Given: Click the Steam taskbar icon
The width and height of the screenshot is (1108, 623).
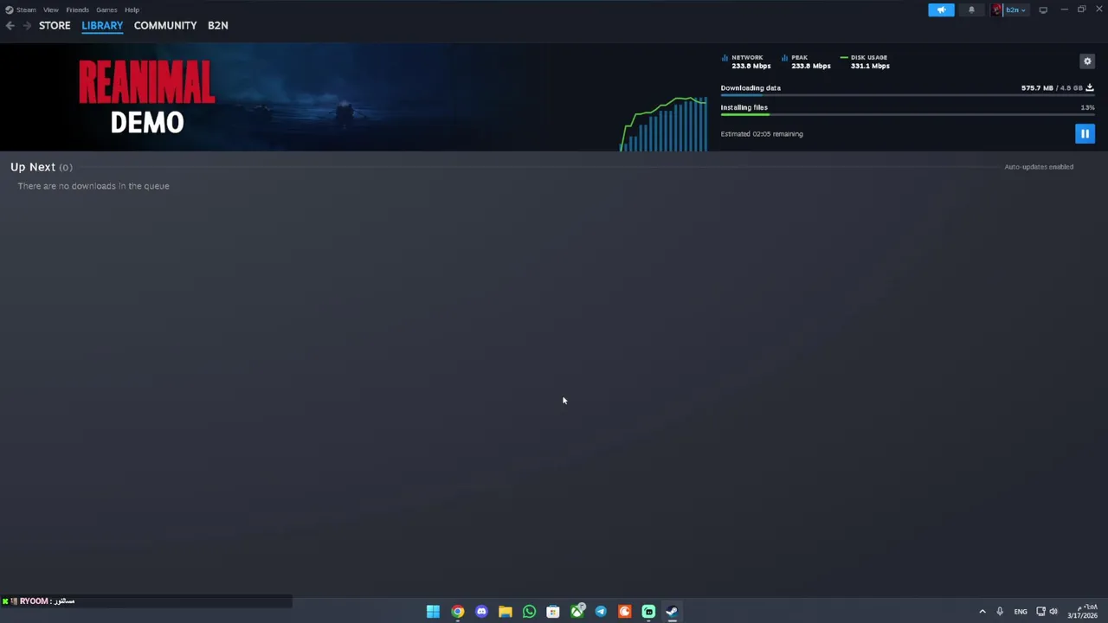Looking at the screenshot, I should coord(672,612).
